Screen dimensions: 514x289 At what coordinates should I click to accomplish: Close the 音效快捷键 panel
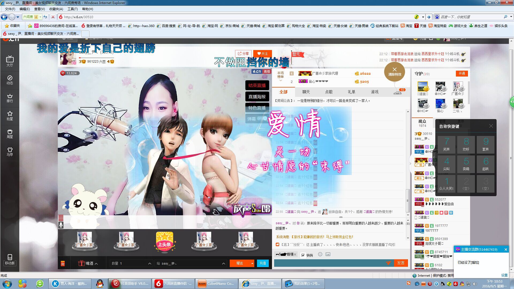[491, 126]
